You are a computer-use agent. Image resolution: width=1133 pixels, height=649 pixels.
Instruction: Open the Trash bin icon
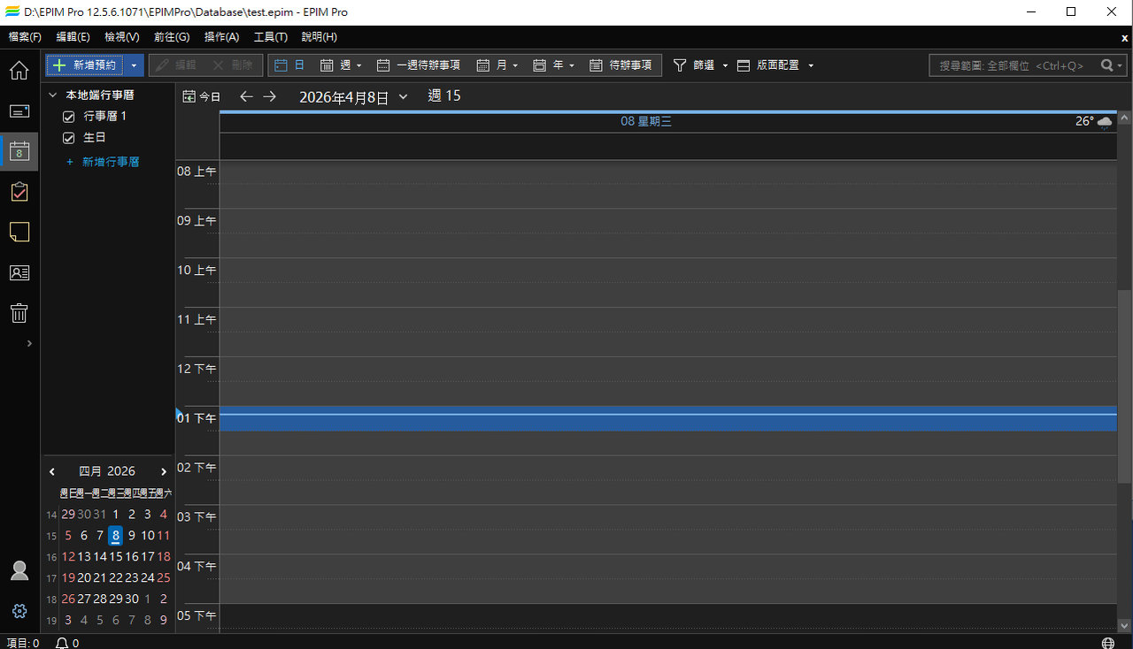[19, 312]
